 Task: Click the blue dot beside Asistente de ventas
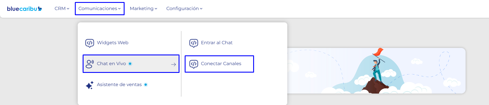(x=146, y=85)
